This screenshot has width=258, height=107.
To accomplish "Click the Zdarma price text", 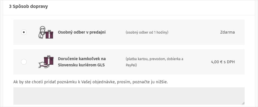I will 227,32.
